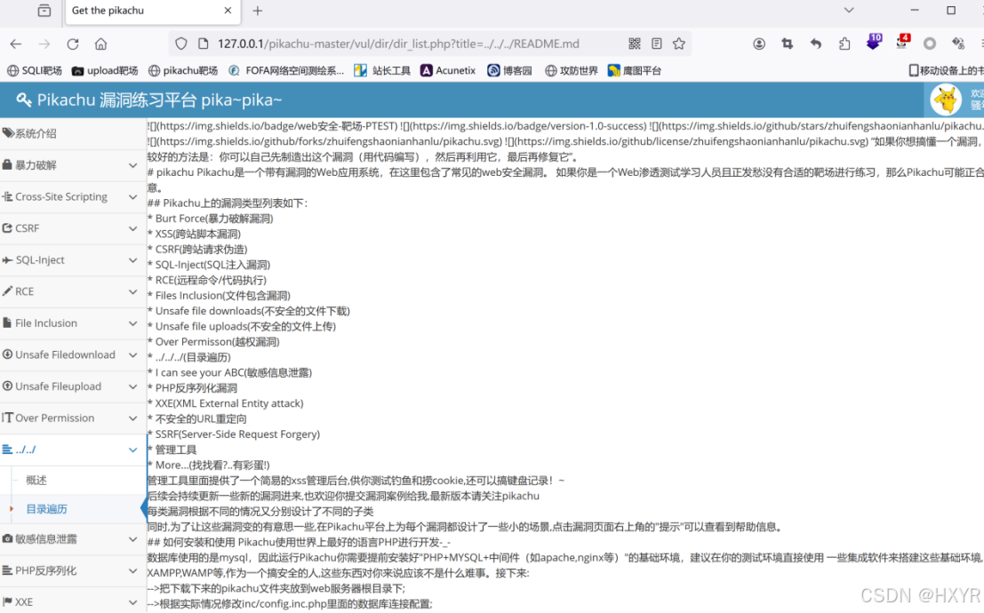The image size is (984, 613).
Task: Select the 概述 submenu item
Action: 36,480
